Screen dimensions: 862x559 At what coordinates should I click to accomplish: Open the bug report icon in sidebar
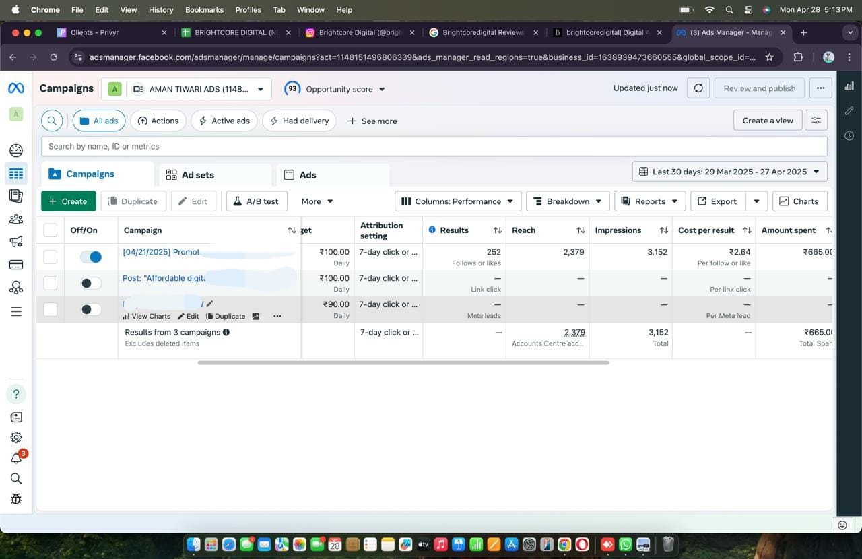coord(16,499)
